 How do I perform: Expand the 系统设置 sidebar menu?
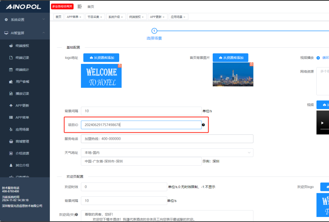25,19
